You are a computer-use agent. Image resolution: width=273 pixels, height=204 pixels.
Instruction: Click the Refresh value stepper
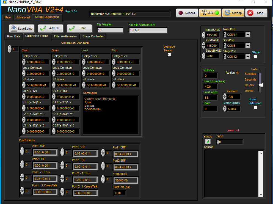(x=225, y=97)
